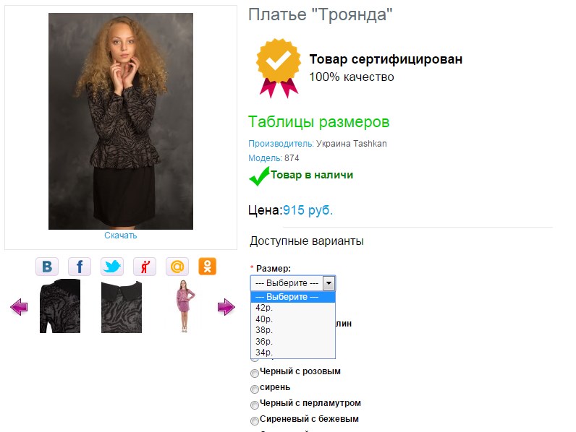The image size is (576, 432).
Task: Click the right purple arrow in gallery
Action: (x=226, y=308)
